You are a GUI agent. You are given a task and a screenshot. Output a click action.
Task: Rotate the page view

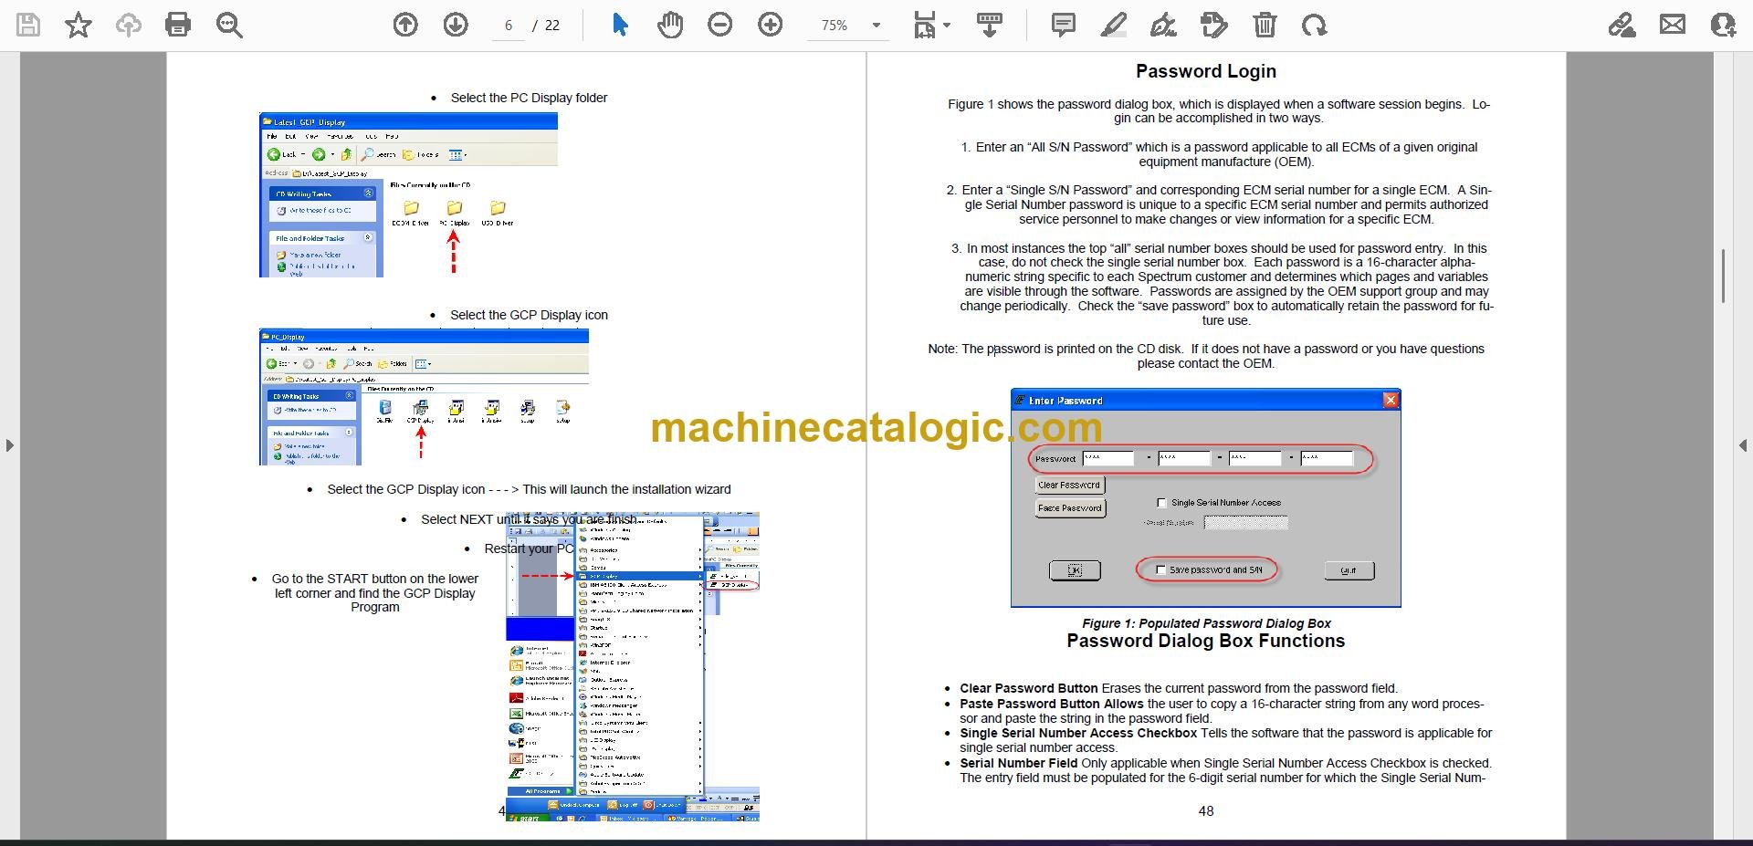point(1315,25)
